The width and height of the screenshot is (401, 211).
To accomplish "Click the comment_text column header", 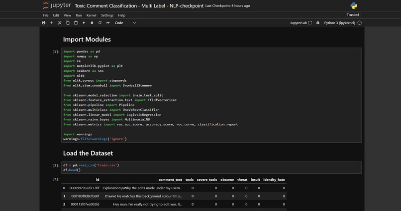I will pyautogui.click(x=170, y=180).
